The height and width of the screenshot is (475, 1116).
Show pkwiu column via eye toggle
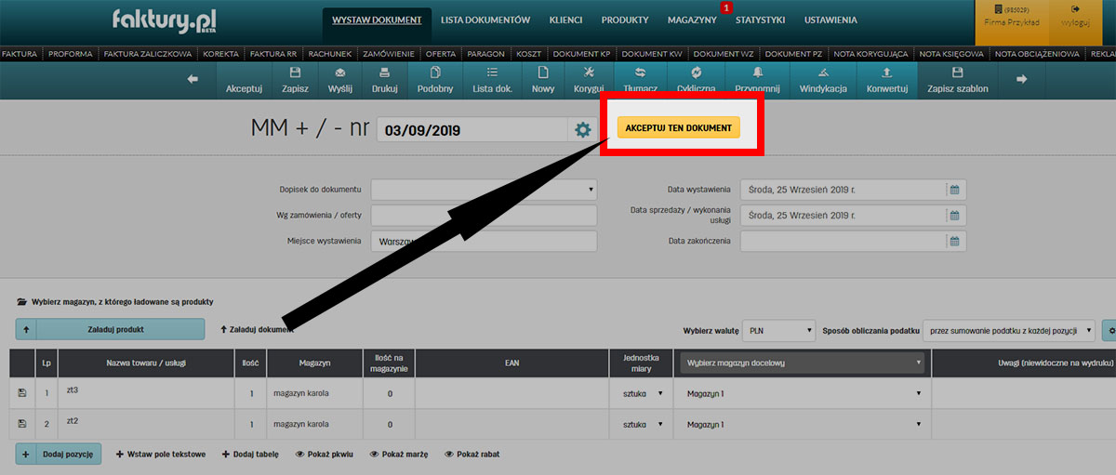[299, 455]
